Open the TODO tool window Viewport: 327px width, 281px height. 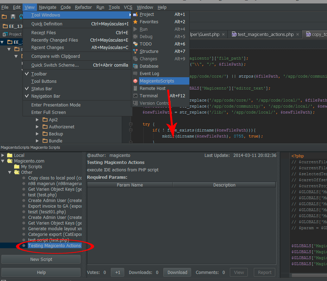[160, 44]
